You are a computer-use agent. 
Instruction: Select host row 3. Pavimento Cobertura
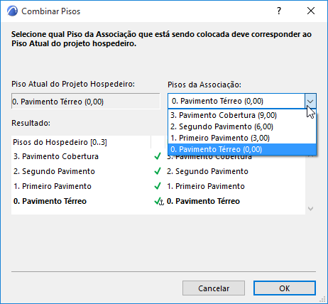pyautogui.click(x=56, y=156)
